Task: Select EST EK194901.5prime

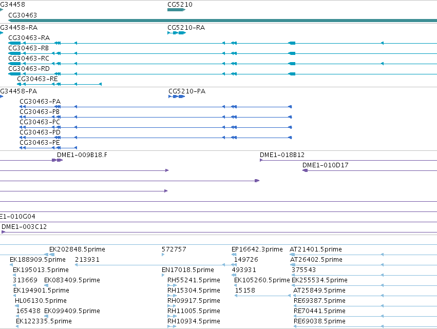Action: (41, 291)
